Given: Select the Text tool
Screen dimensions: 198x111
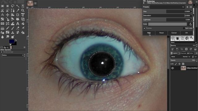Looking at the screenshot, I should point(18,24).
